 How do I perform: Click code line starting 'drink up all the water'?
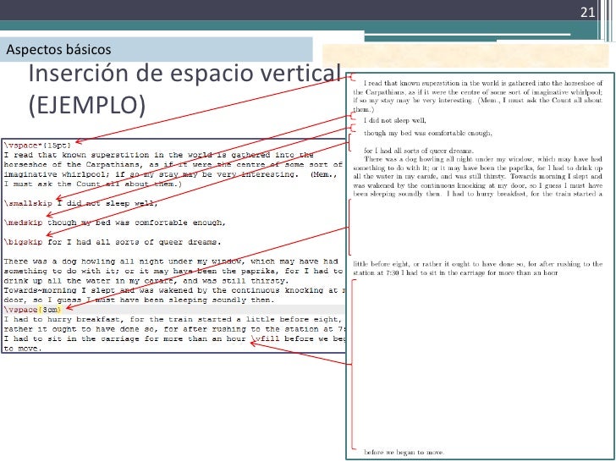click(146, 281)
